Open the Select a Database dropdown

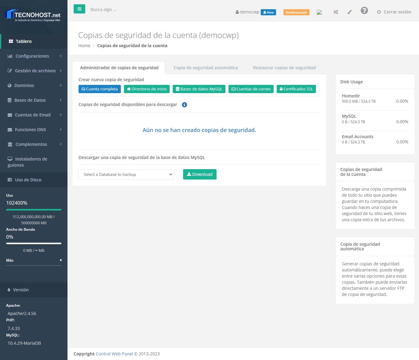pos(126,174)
